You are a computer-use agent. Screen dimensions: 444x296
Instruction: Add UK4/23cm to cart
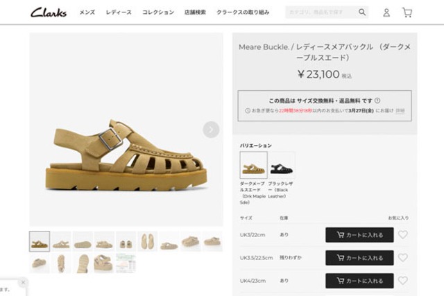pos(359,281)
